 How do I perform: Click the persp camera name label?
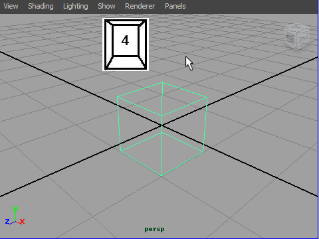click(154, 229)
